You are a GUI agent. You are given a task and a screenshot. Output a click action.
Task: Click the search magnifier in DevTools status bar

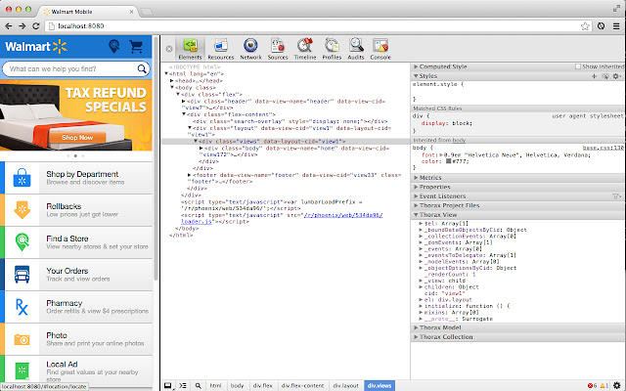click(200, 386)
